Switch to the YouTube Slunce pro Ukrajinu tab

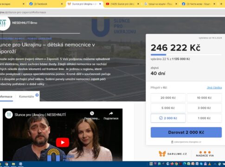(x=122, y=4)
